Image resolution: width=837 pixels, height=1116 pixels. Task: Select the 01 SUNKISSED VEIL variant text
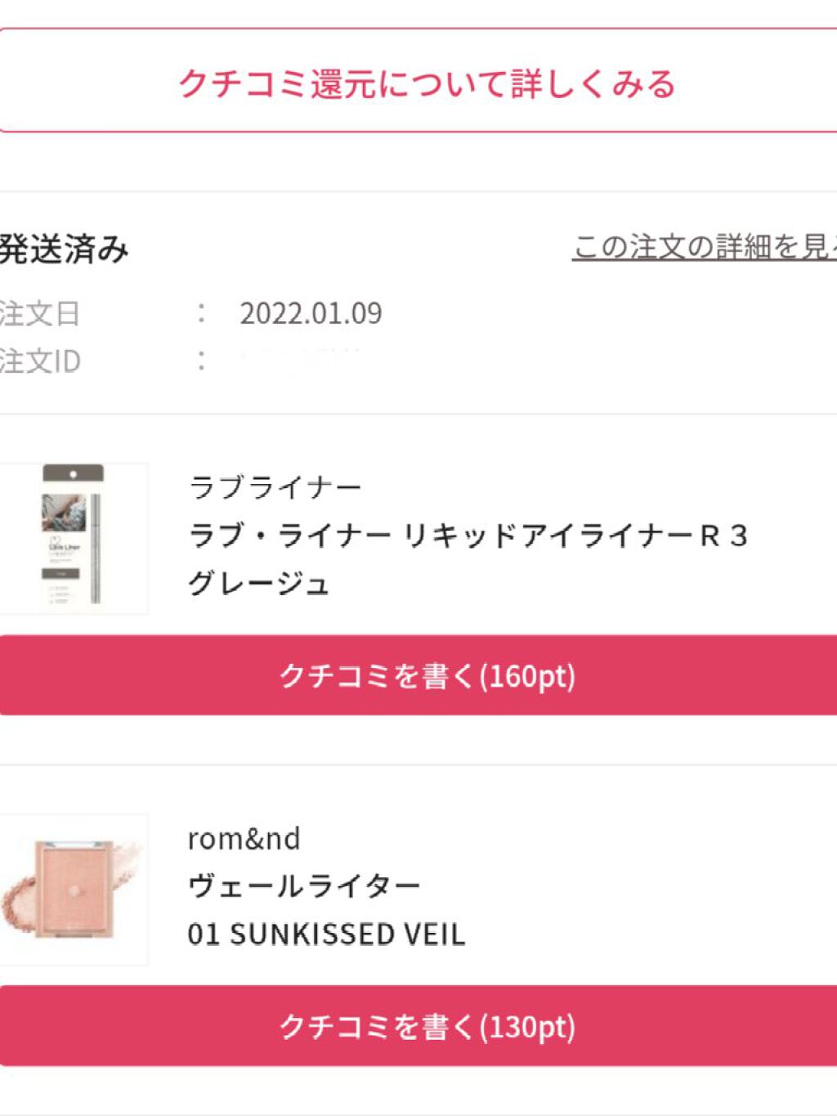(326, 934)
